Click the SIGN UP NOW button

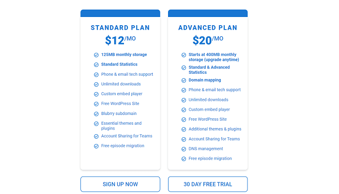(x=120, y=184)
